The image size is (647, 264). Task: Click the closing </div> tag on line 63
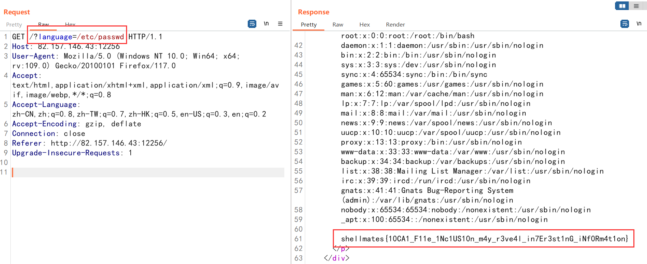point(336,258)
